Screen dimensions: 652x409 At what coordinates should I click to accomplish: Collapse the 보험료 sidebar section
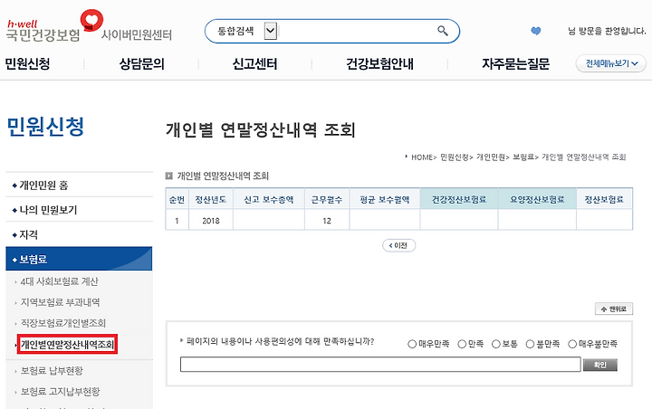pos(79,259)
